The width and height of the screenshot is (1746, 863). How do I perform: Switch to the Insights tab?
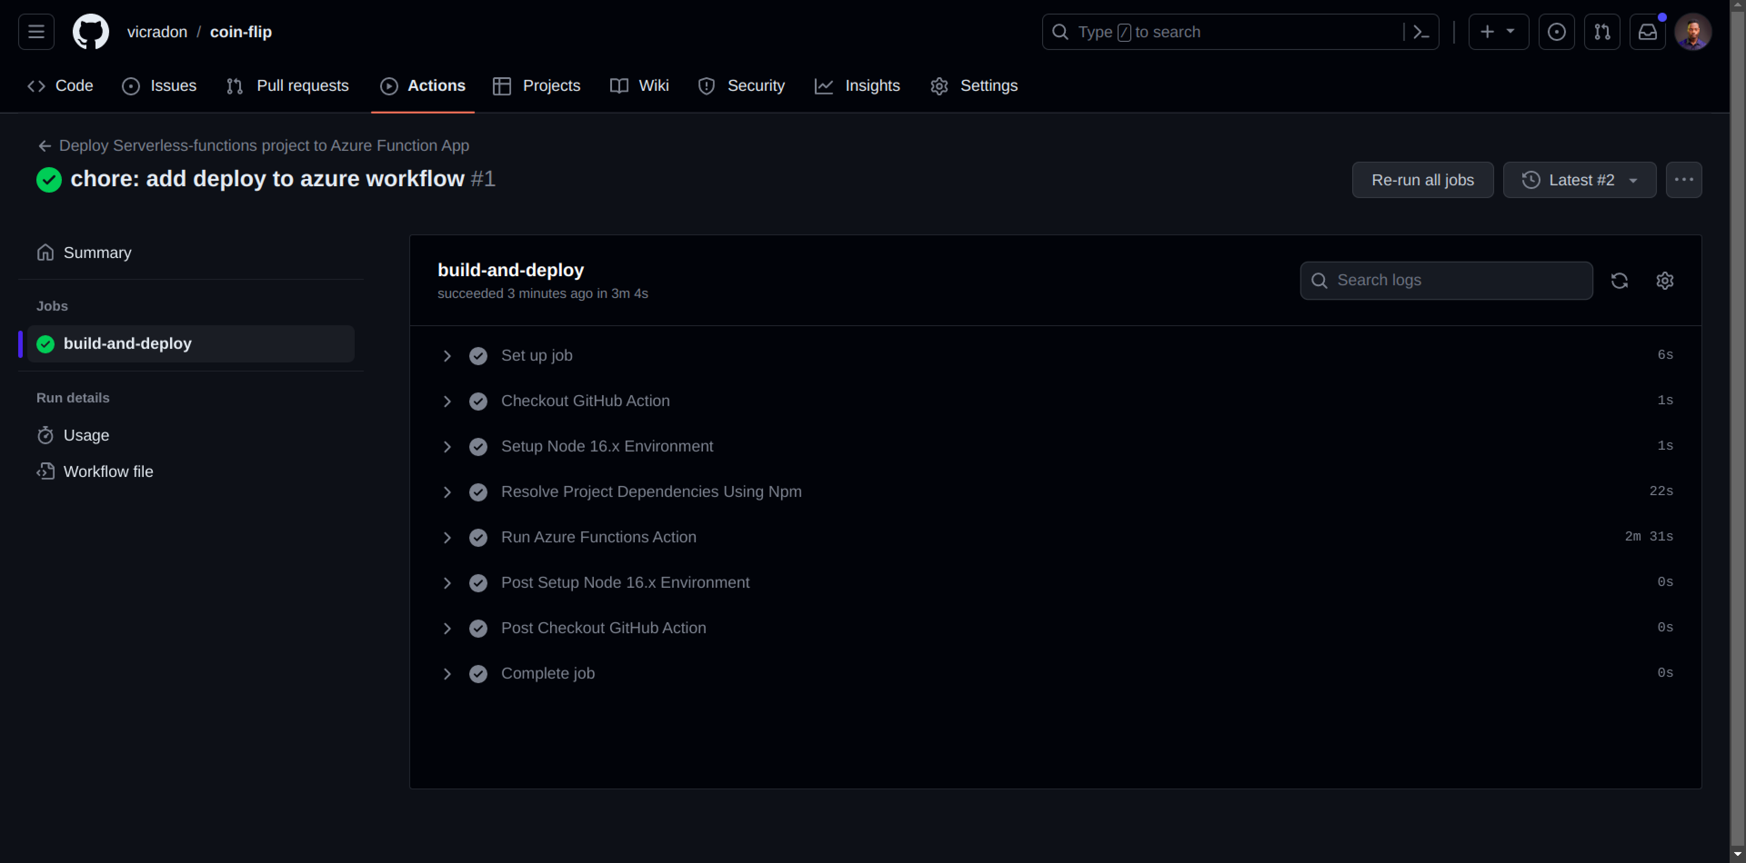click(858, 86)
